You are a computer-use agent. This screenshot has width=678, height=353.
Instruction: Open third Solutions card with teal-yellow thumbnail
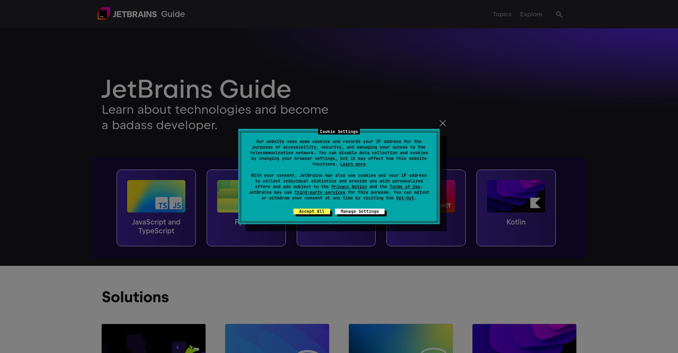click(x=401, y=339)
